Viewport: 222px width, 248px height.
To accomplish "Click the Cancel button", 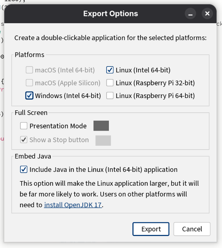I will [x=192, y=229].
